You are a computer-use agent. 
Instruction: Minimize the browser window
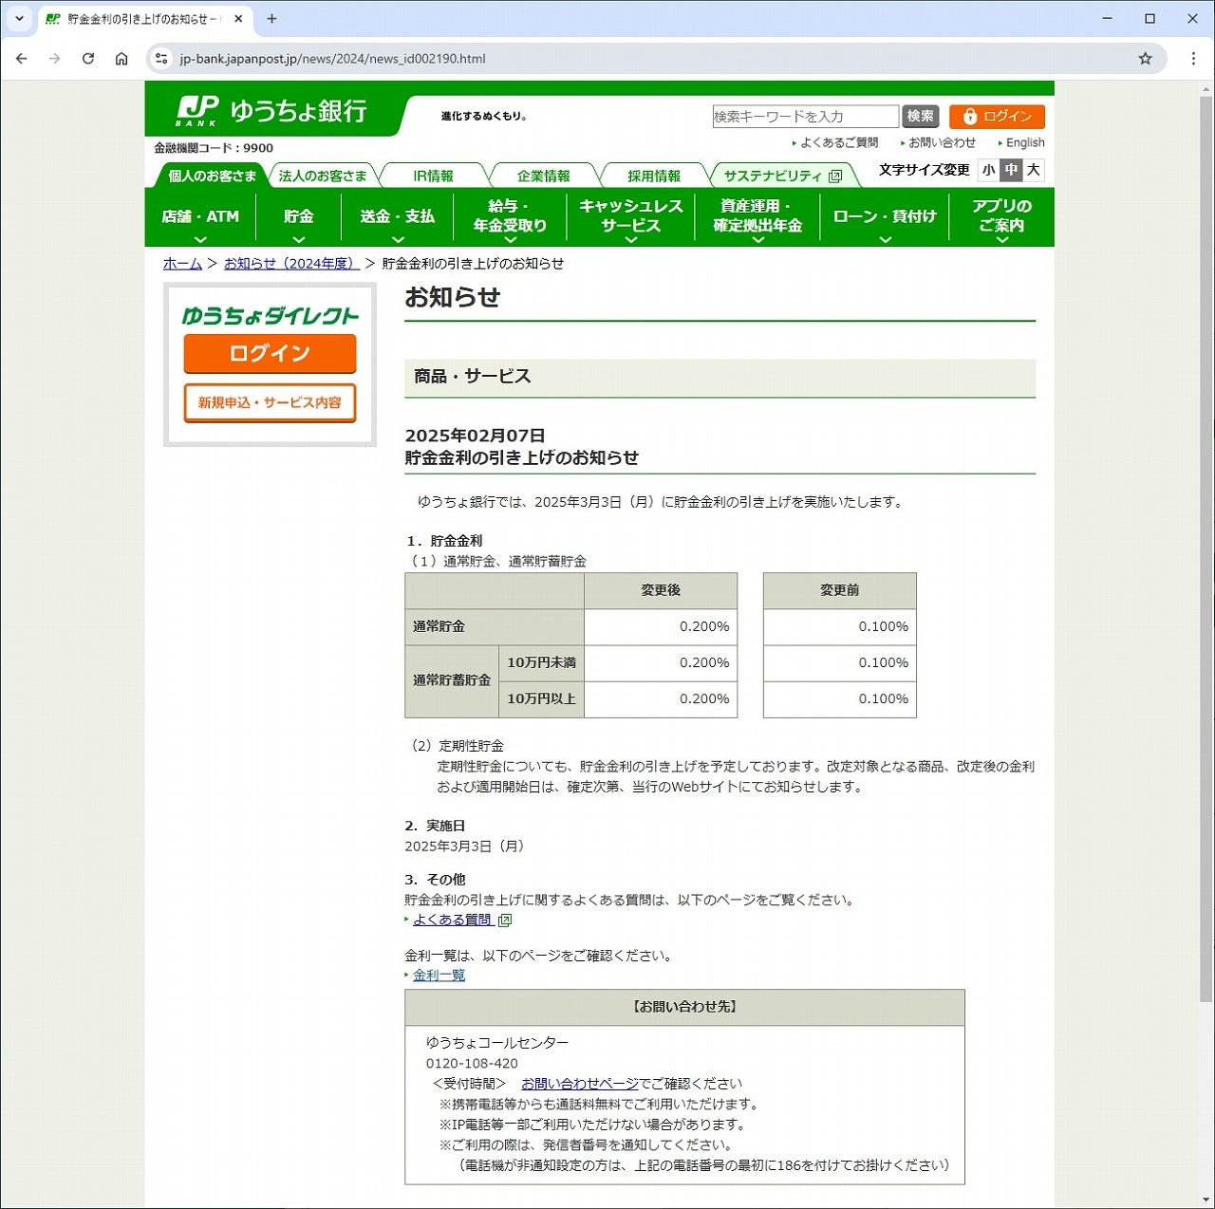(x=1107, y=18)
